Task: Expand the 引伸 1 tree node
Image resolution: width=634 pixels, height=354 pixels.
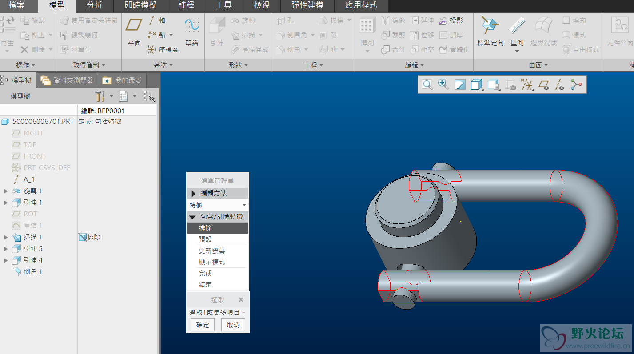Action: click(6, 203)
